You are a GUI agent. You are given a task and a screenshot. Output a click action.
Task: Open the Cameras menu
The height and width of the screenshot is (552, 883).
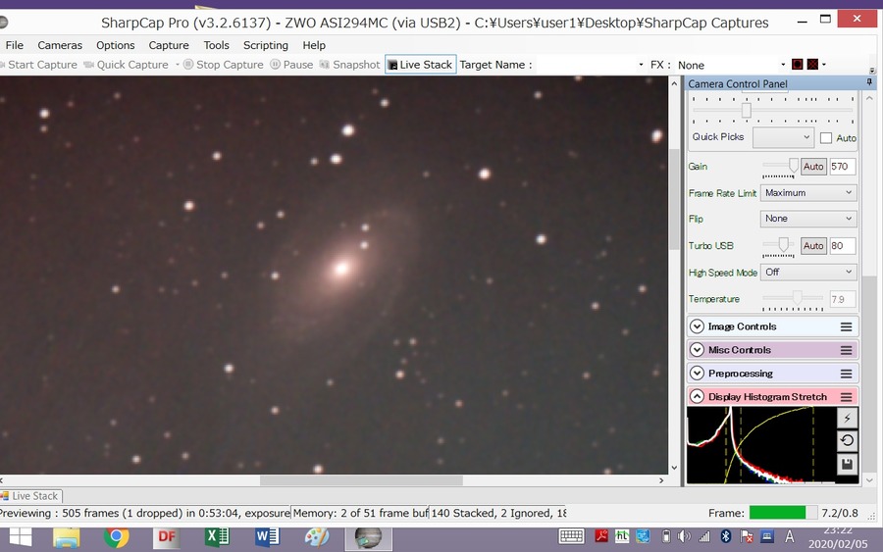click(x=60, y=45)
